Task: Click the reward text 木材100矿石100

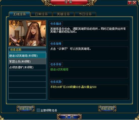Action: coord(60,87)
